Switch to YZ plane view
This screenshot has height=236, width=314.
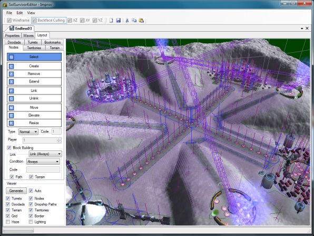(x=97, y=20)
